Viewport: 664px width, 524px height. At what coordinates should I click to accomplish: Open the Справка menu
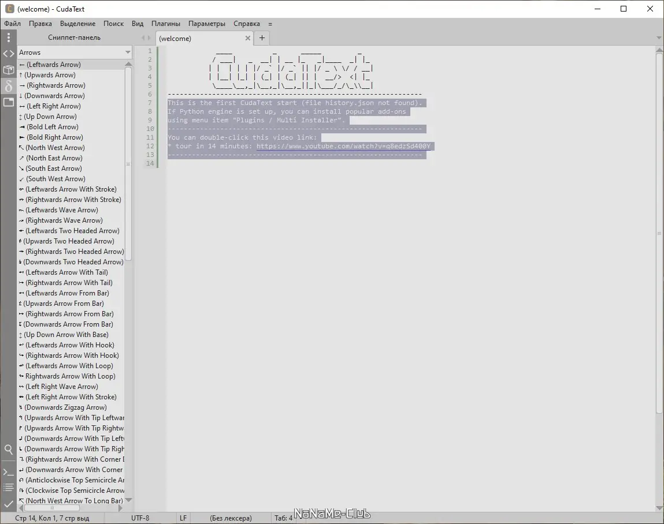[x=246, y=24]
